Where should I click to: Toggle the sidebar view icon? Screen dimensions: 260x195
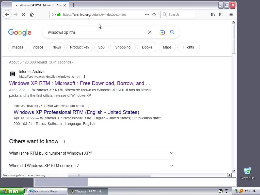[221, 14]
